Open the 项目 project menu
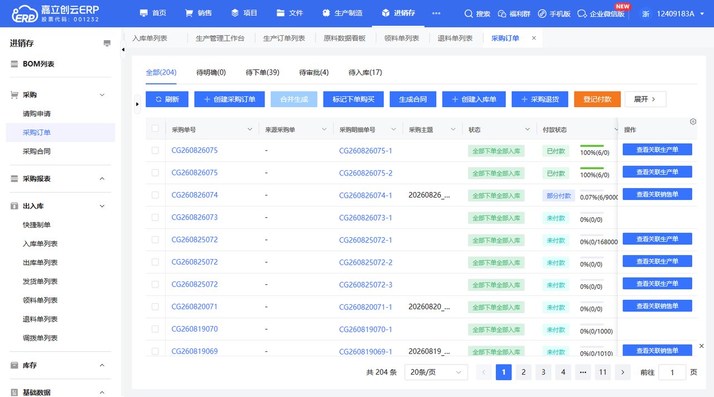The width and height of the screenshot is (714, 397). [244, 13]
